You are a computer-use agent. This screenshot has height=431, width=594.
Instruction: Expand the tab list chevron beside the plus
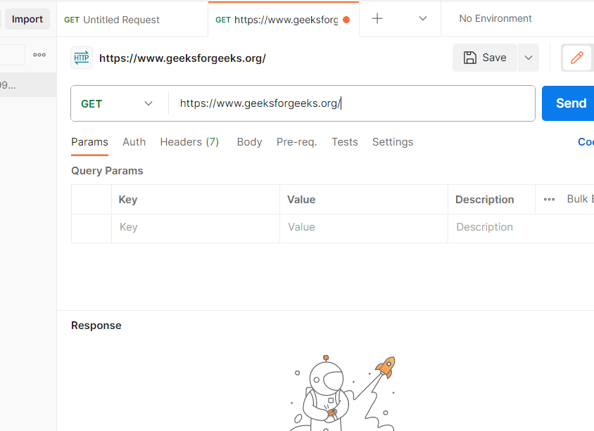coord(423,18)
